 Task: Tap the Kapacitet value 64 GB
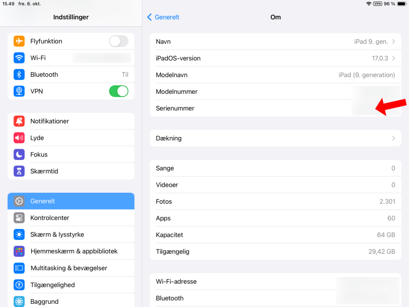pyautogui.click(x=386, y=235)
